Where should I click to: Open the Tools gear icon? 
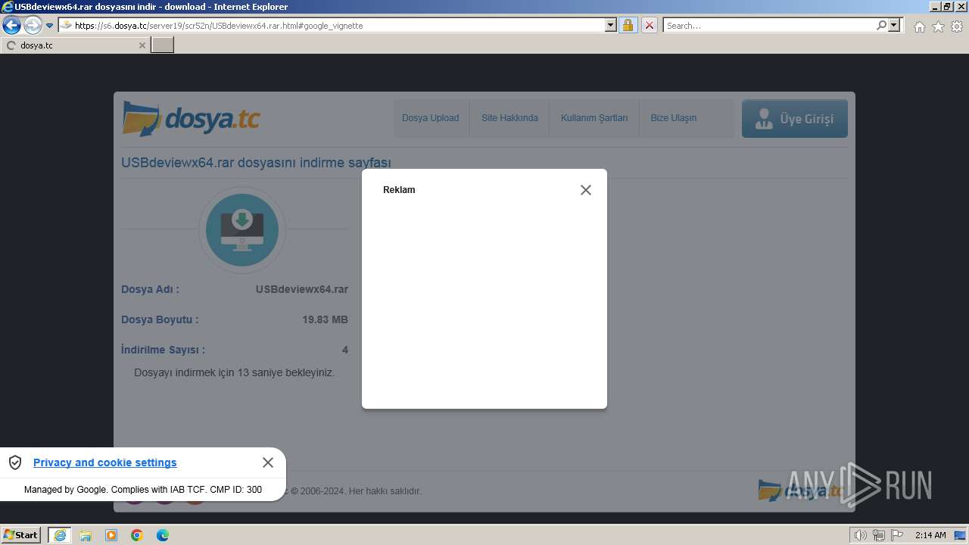(957, 26)
